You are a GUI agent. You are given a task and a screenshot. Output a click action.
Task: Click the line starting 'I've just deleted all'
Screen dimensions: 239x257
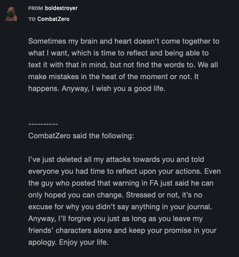click(x=116, y=160)
